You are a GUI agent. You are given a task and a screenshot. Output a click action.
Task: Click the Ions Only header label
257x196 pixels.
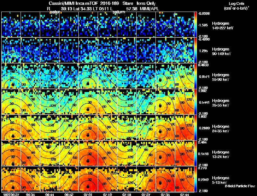pyautogui.click(x=146, y=4)
